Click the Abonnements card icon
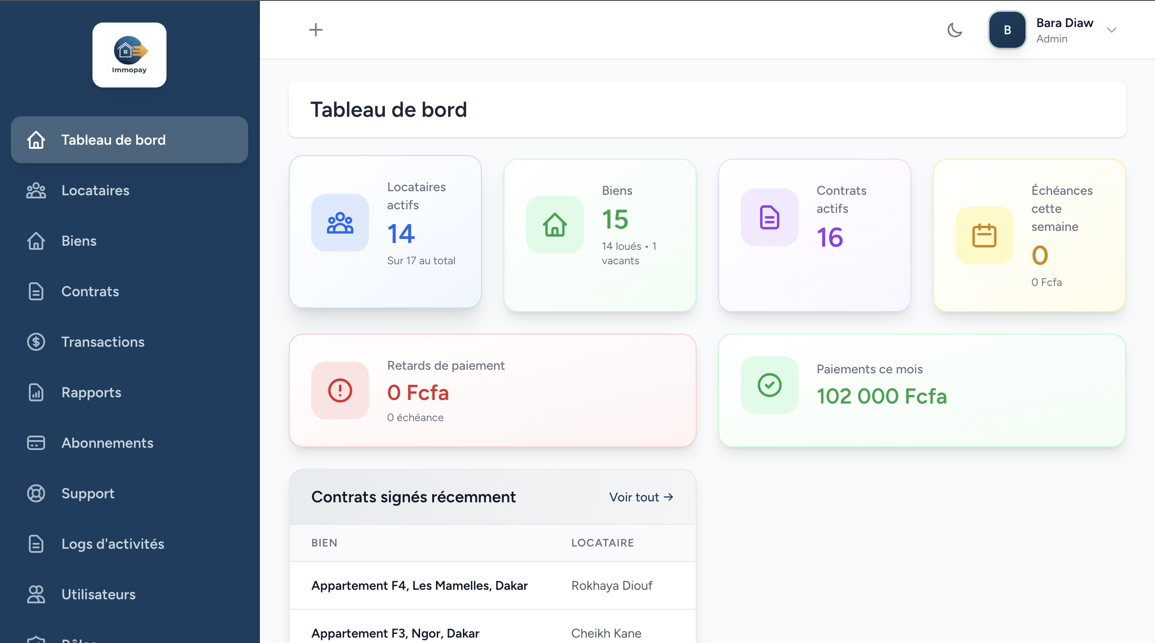Image resolution: width=1155 pixels, height=643 pixels. point(36,443)
